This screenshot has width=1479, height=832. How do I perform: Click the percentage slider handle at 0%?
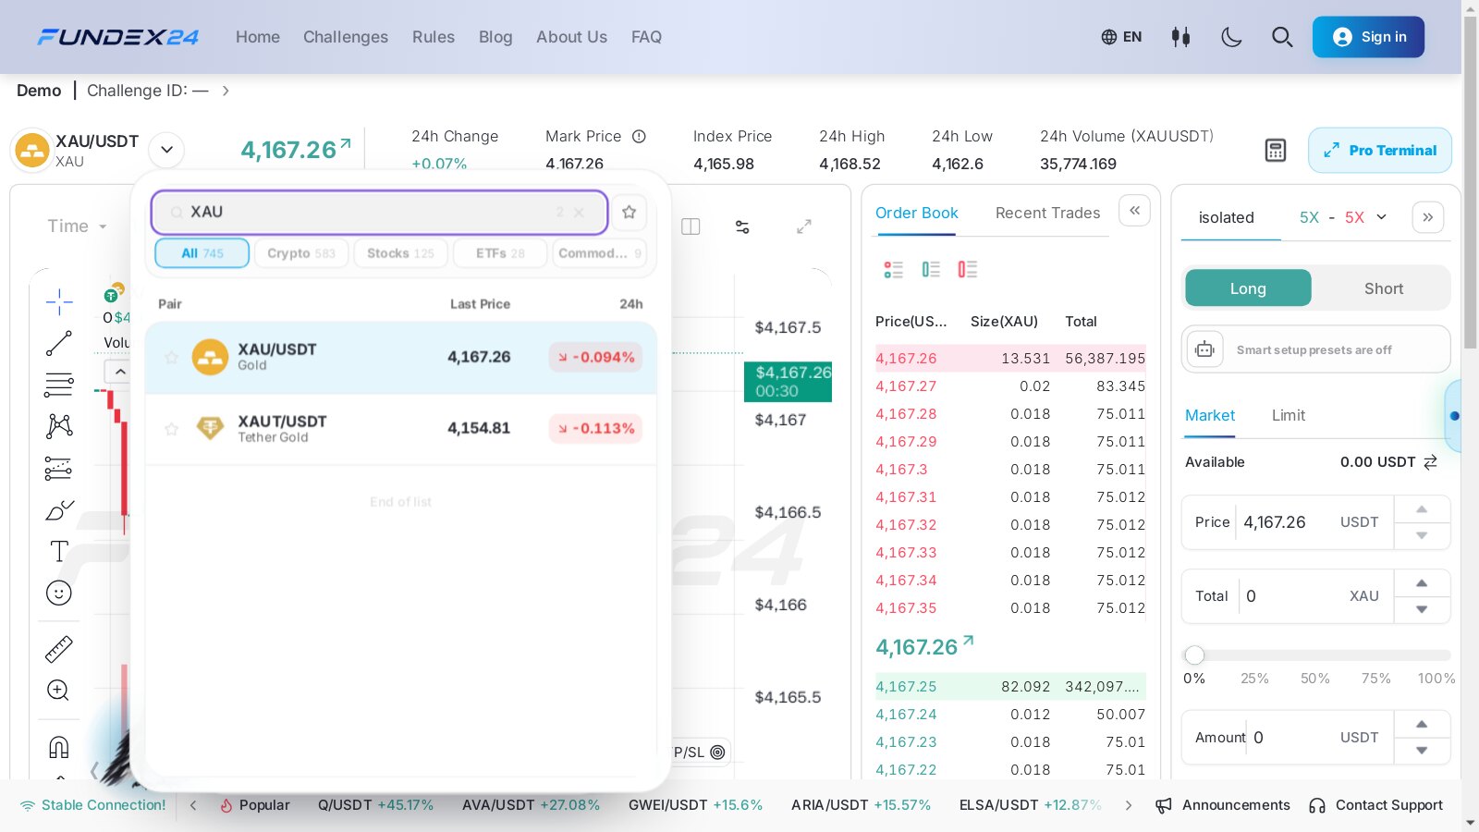pos(1194,655)
